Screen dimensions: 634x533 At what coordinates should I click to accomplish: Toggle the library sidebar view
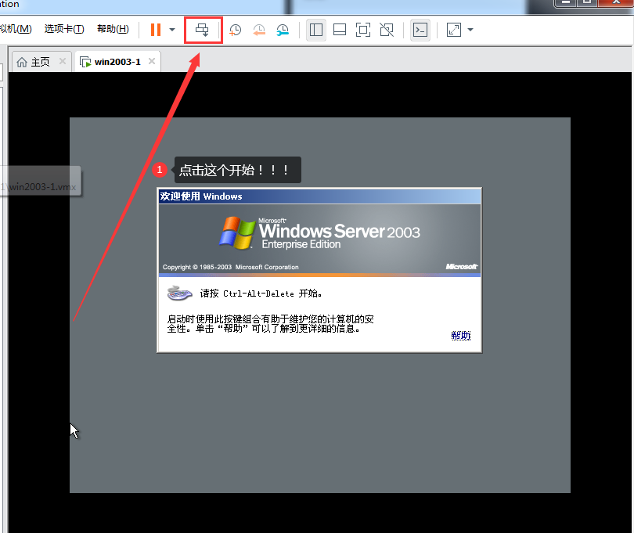316,30
